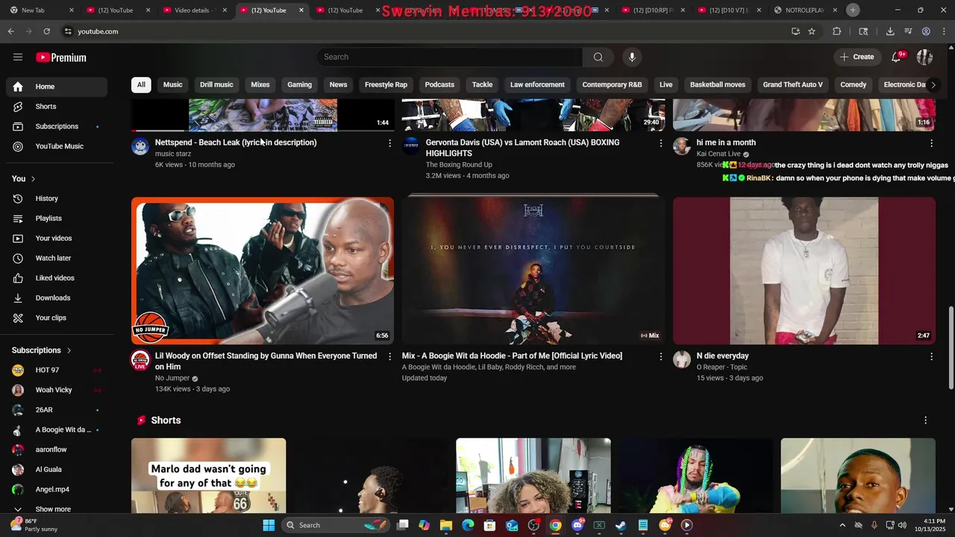Select the Podcasts filter chip
955x537 pixels.
439,85
